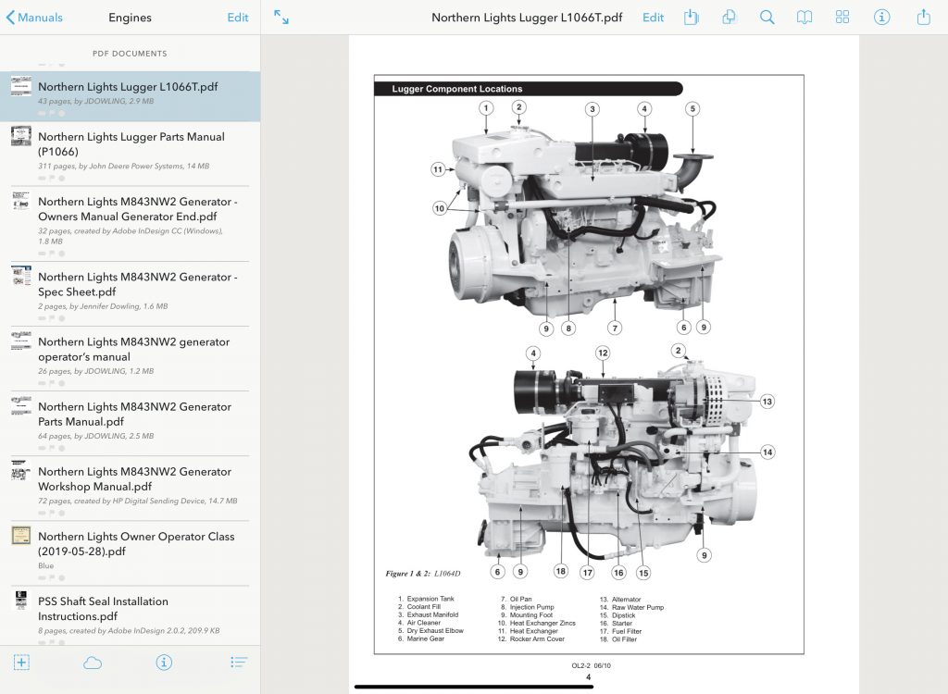This screenshot has height=694, width=948.
Task: Open the list sort options icon
Action: click(x=238, y=662)
